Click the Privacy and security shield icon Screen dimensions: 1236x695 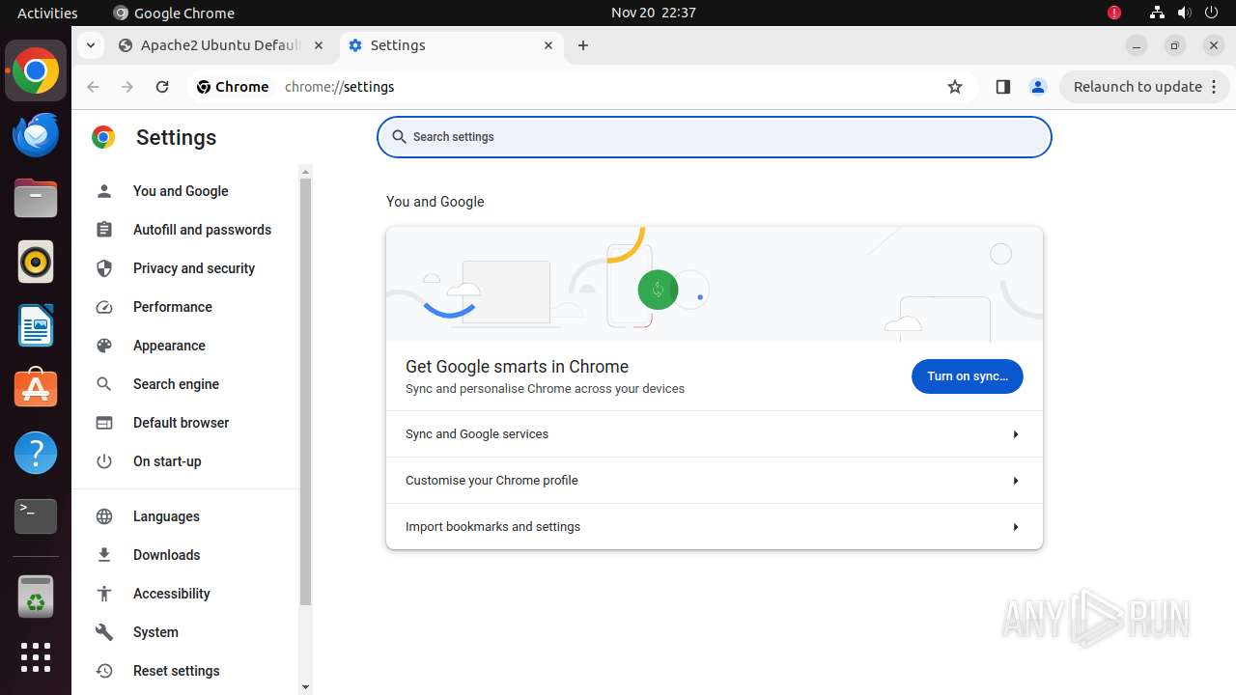(x=104, y=268)
